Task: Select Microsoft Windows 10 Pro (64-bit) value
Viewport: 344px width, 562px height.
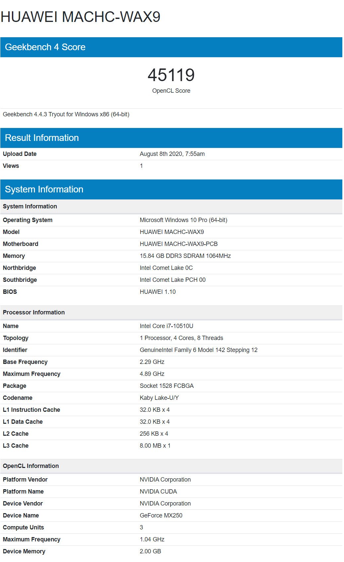Action: (x=183, y=220)
